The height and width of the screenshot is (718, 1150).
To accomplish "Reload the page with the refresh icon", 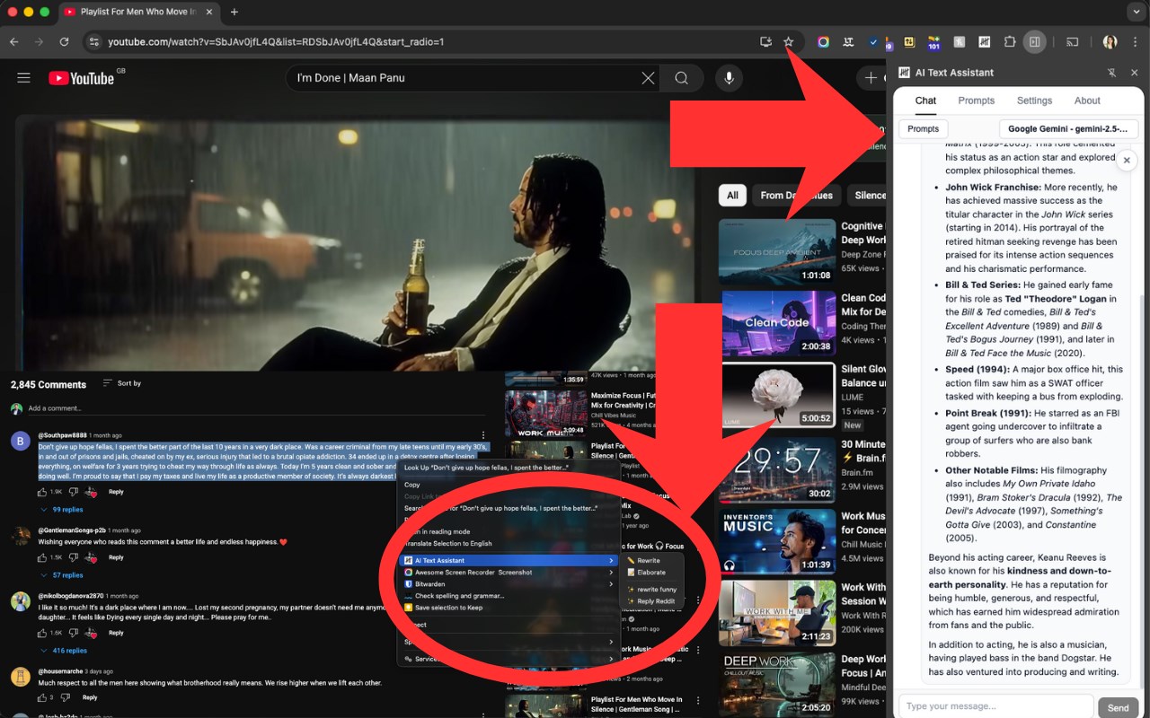I will (x=64, y=42).
